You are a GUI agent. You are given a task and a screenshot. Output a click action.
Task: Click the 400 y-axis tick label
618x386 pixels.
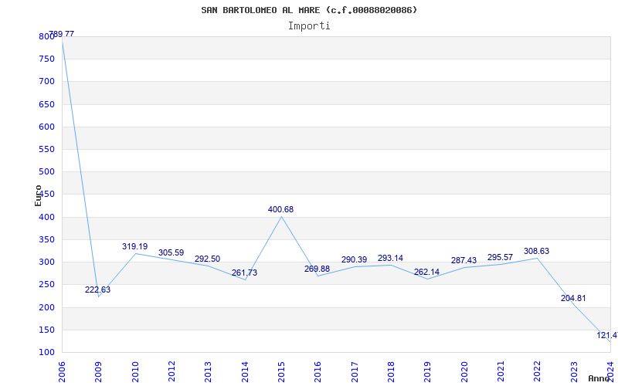[46, 217]
